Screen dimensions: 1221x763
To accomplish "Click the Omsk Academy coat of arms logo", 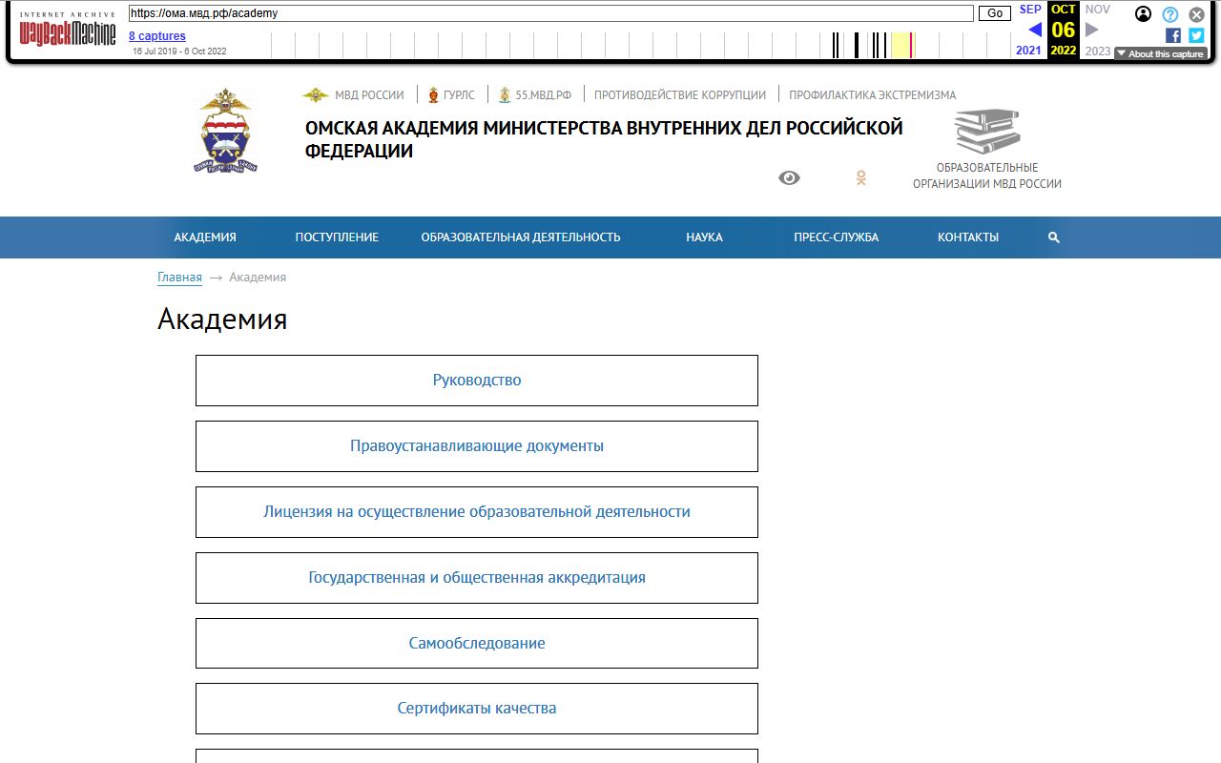I will pos(225,130).
